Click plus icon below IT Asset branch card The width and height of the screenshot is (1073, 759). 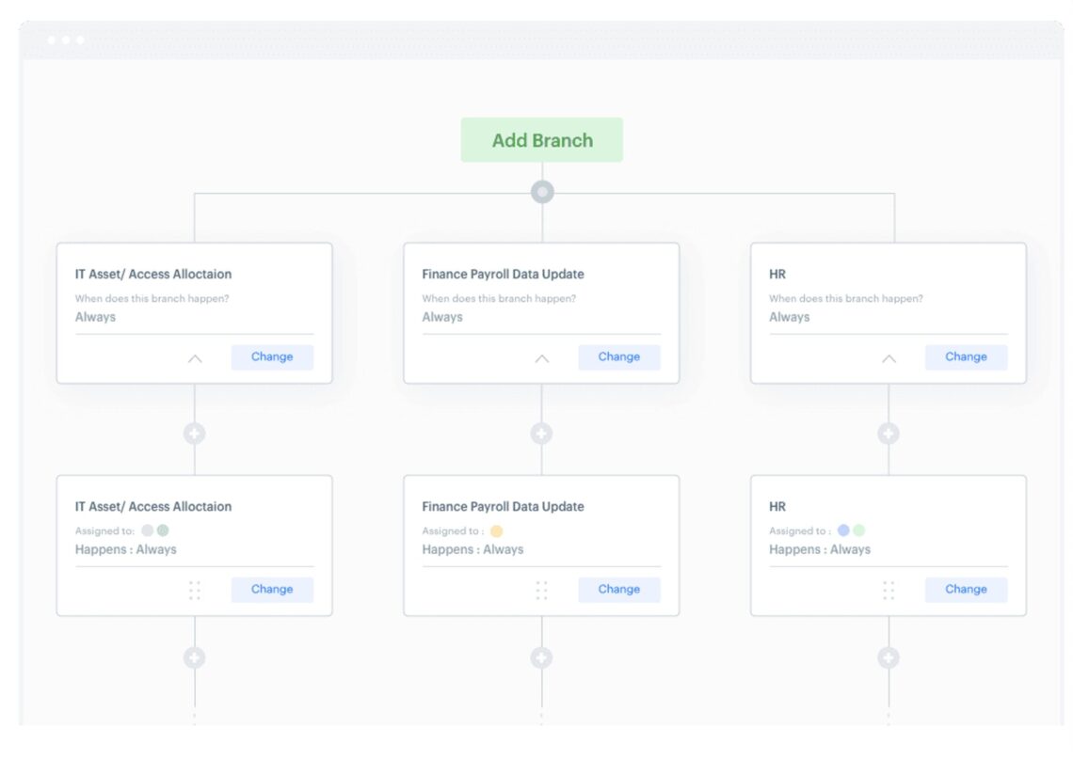pos(195,434)
